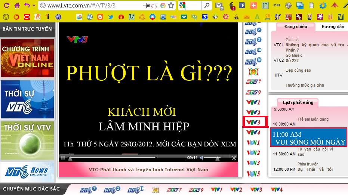Click the 12:00:00 PM Phim truyện schedule entry

pos(303,167)
